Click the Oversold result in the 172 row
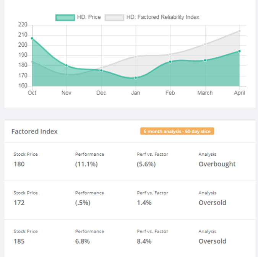 pyautogui.click(x=213, y=203)
